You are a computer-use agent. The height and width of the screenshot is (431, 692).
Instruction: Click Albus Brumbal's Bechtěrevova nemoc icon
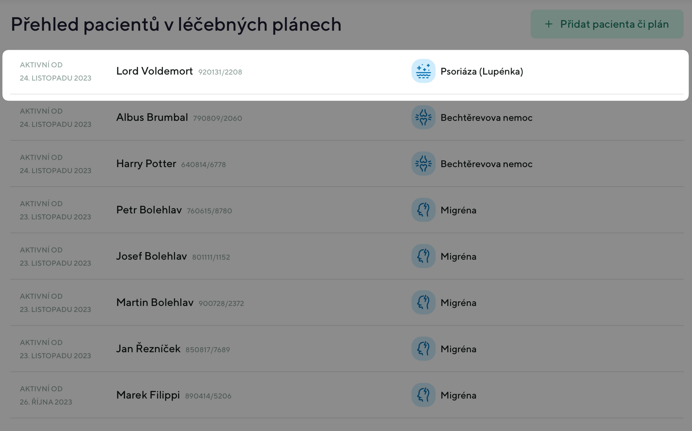click(423, 118)
